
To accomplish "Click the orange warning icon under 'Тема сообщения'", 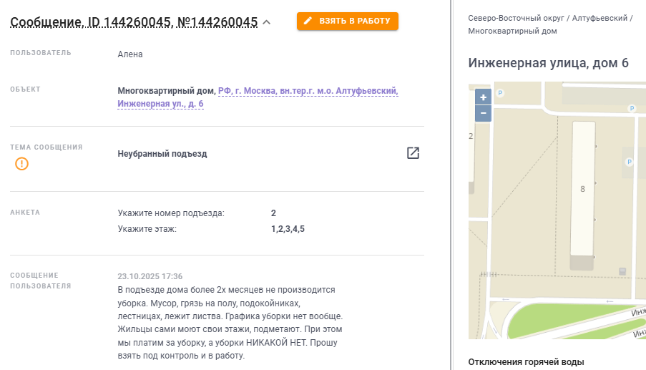I will [x=22, y=164].
